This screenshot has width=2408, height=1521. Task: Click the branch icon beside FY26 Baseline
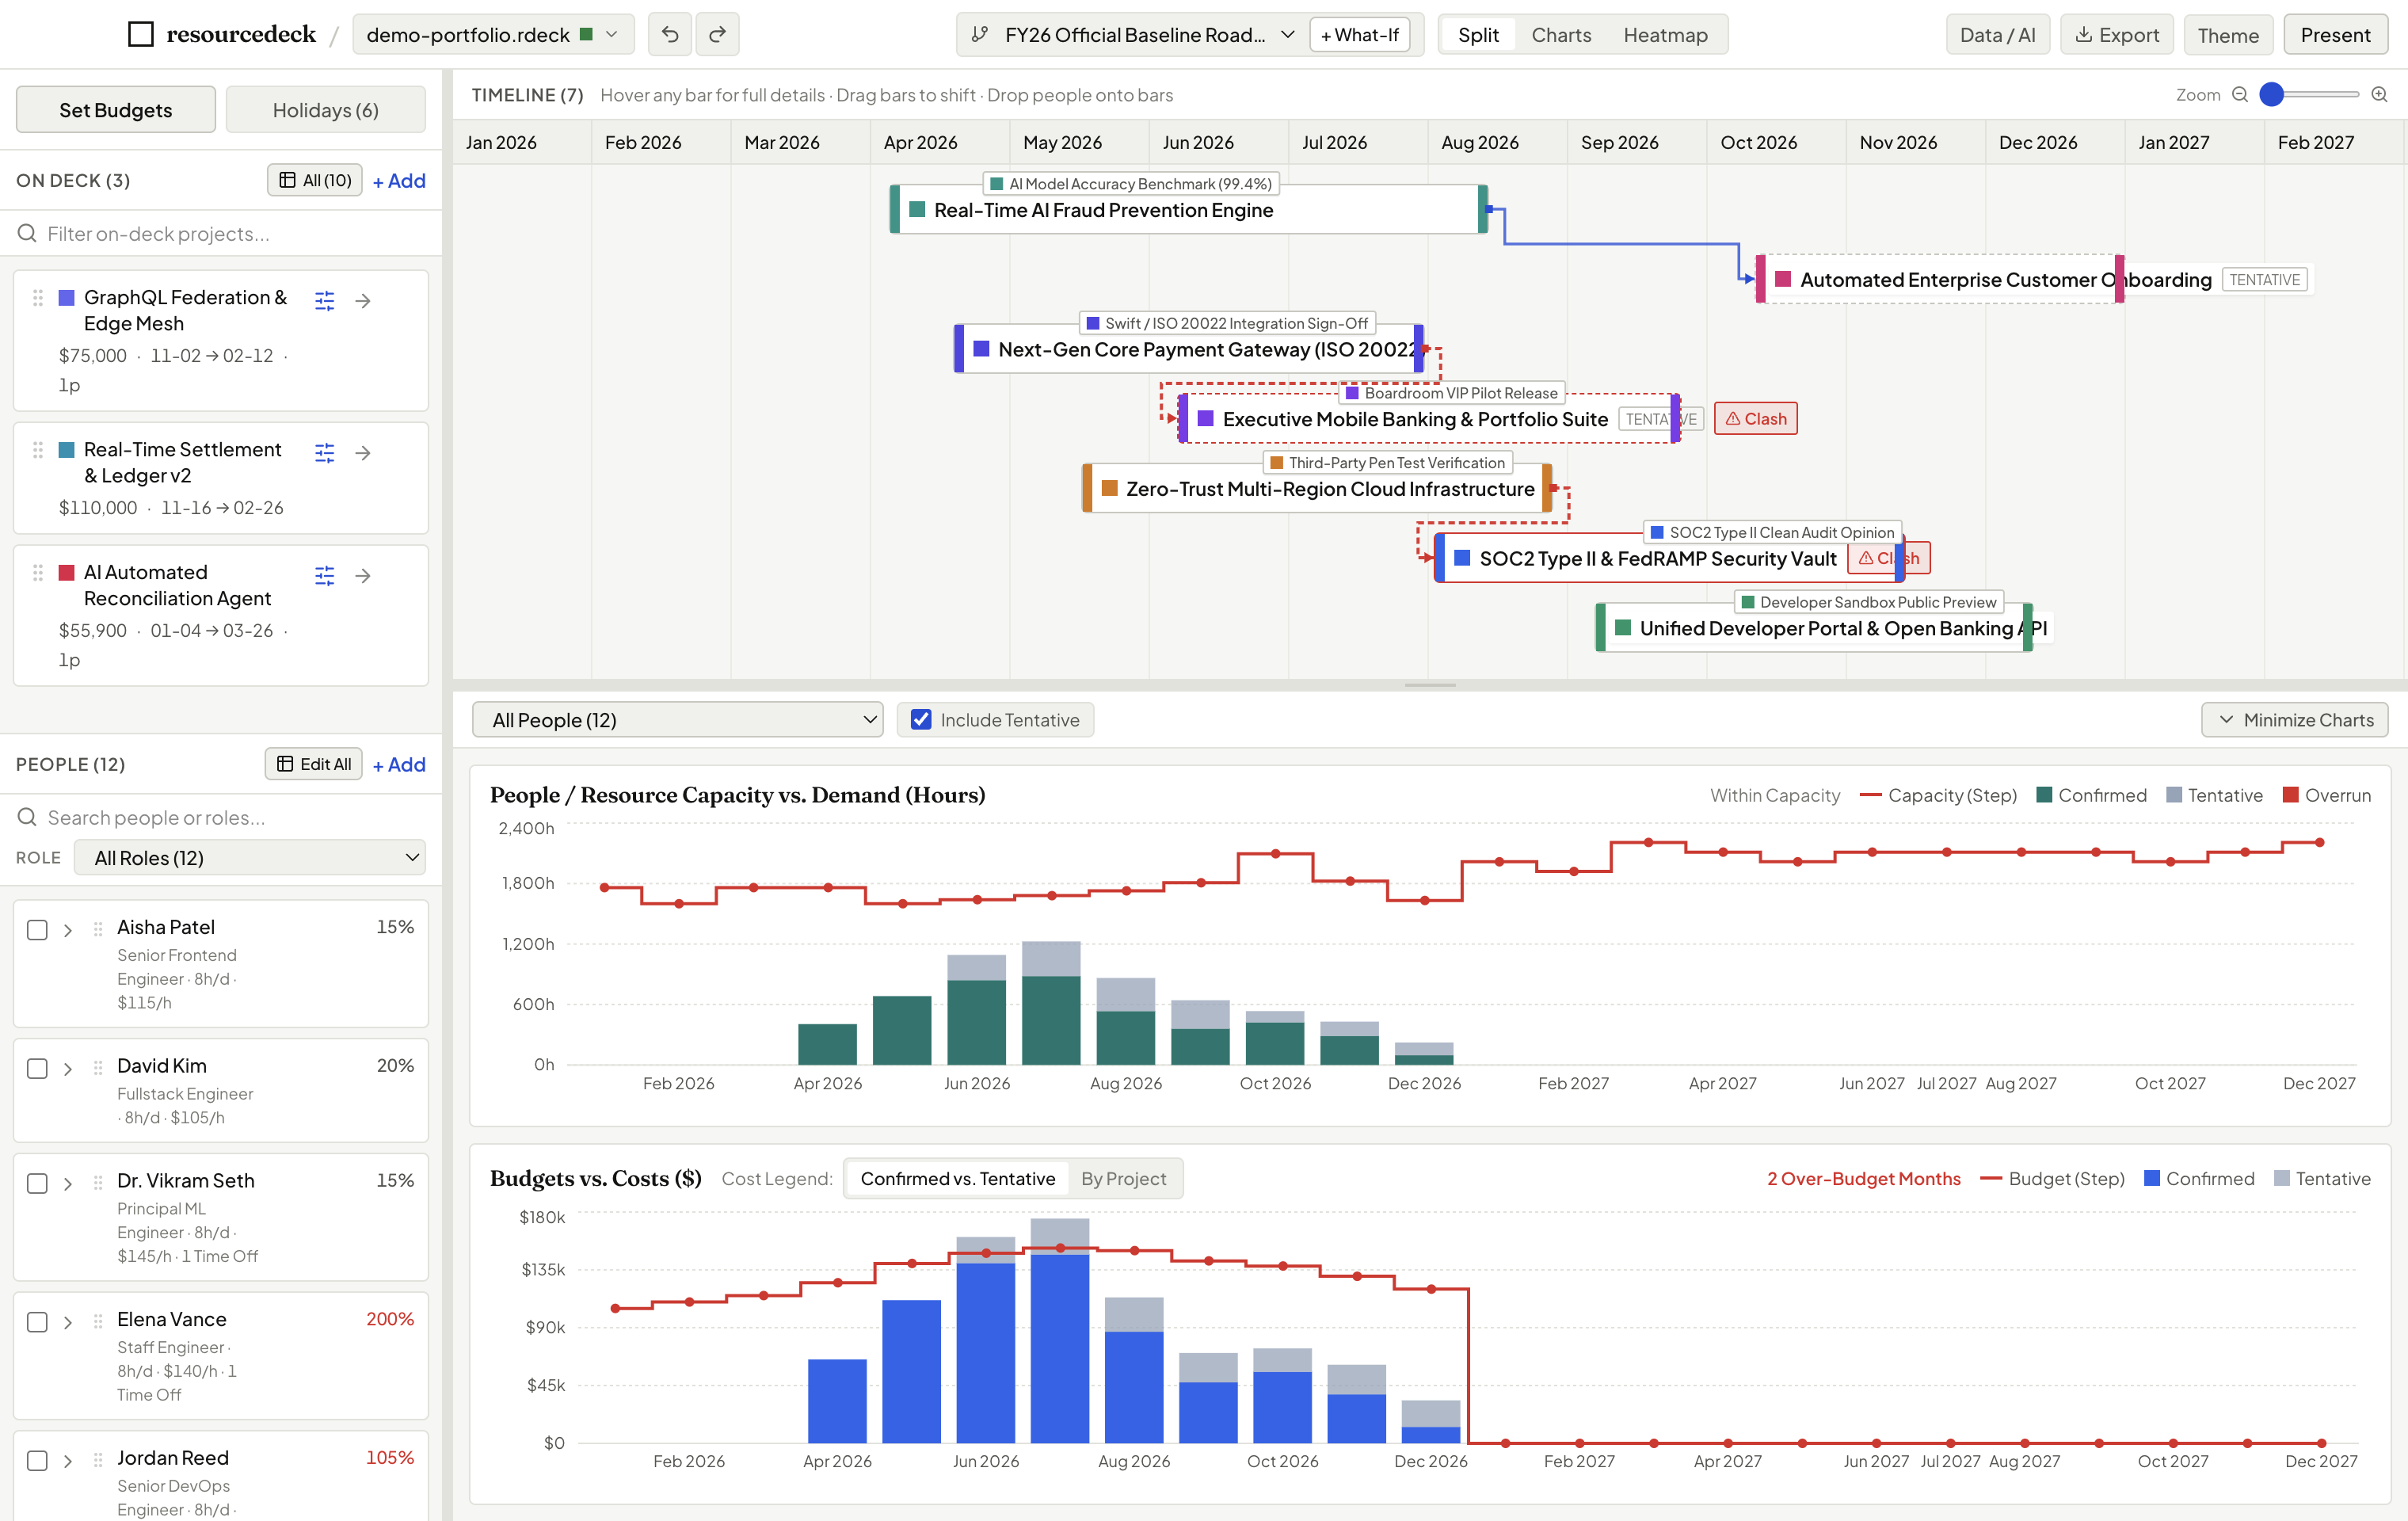click(980, 35)
